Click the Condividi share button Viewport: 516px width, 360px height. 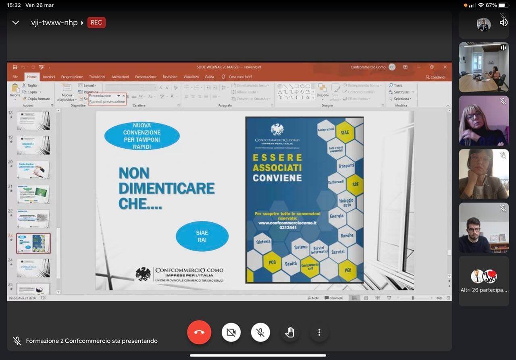click(x=435, y=77)
